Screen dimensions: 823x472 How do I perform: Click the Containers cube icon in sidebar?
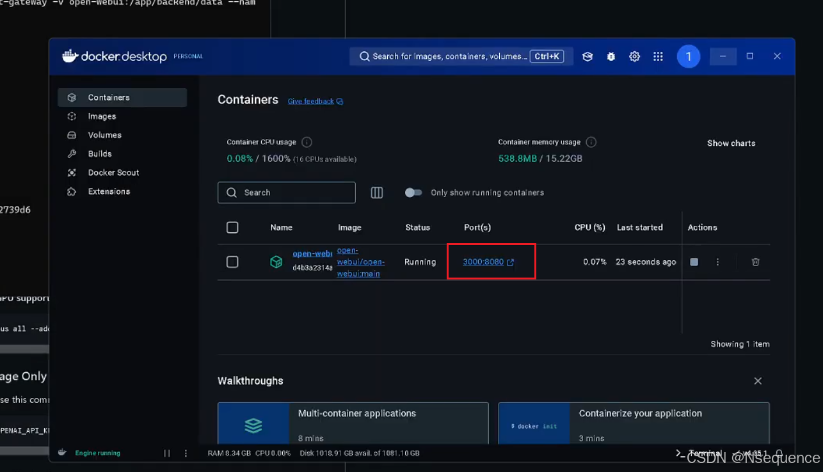72,98
